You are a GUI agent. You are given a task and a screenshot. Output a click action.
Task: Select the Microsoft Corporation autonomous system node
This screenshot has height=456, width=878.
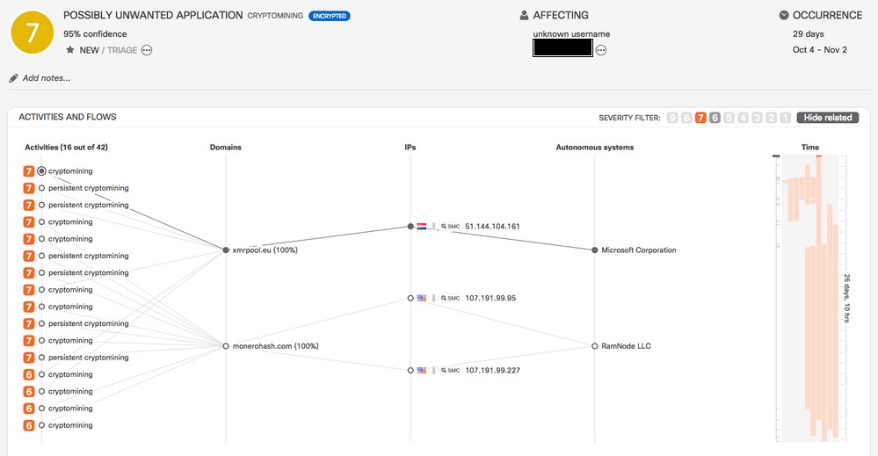pyautogui.click(x=594, y=250)
